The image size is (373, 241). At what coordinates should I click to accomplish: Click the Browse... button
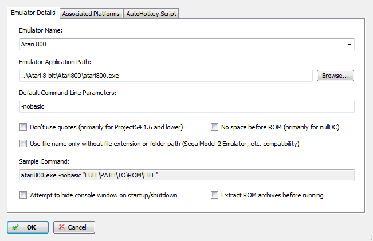(x=335, y=76)
